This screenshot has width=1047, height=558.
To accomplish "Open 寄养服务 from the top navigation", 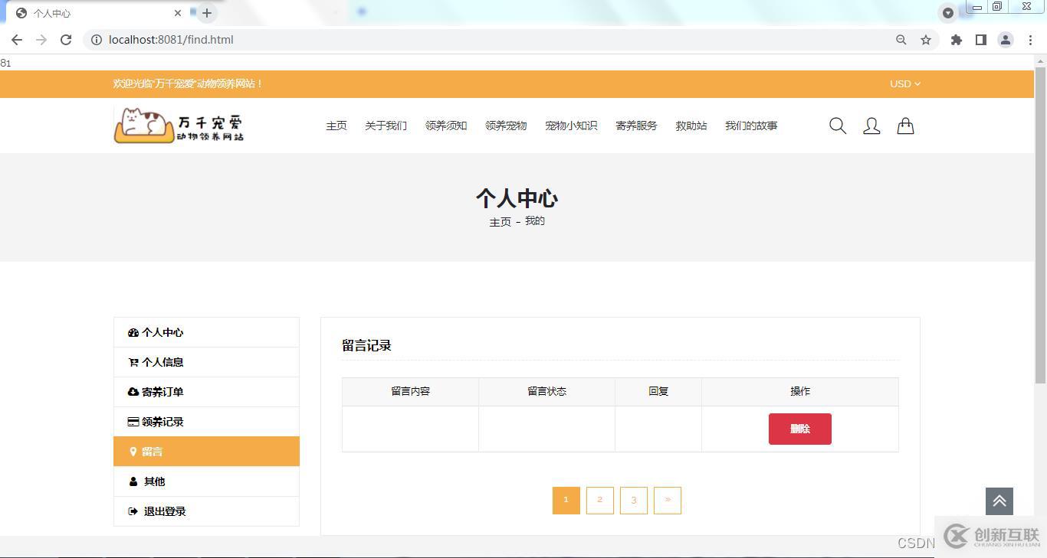I will [x=636, y=126].
